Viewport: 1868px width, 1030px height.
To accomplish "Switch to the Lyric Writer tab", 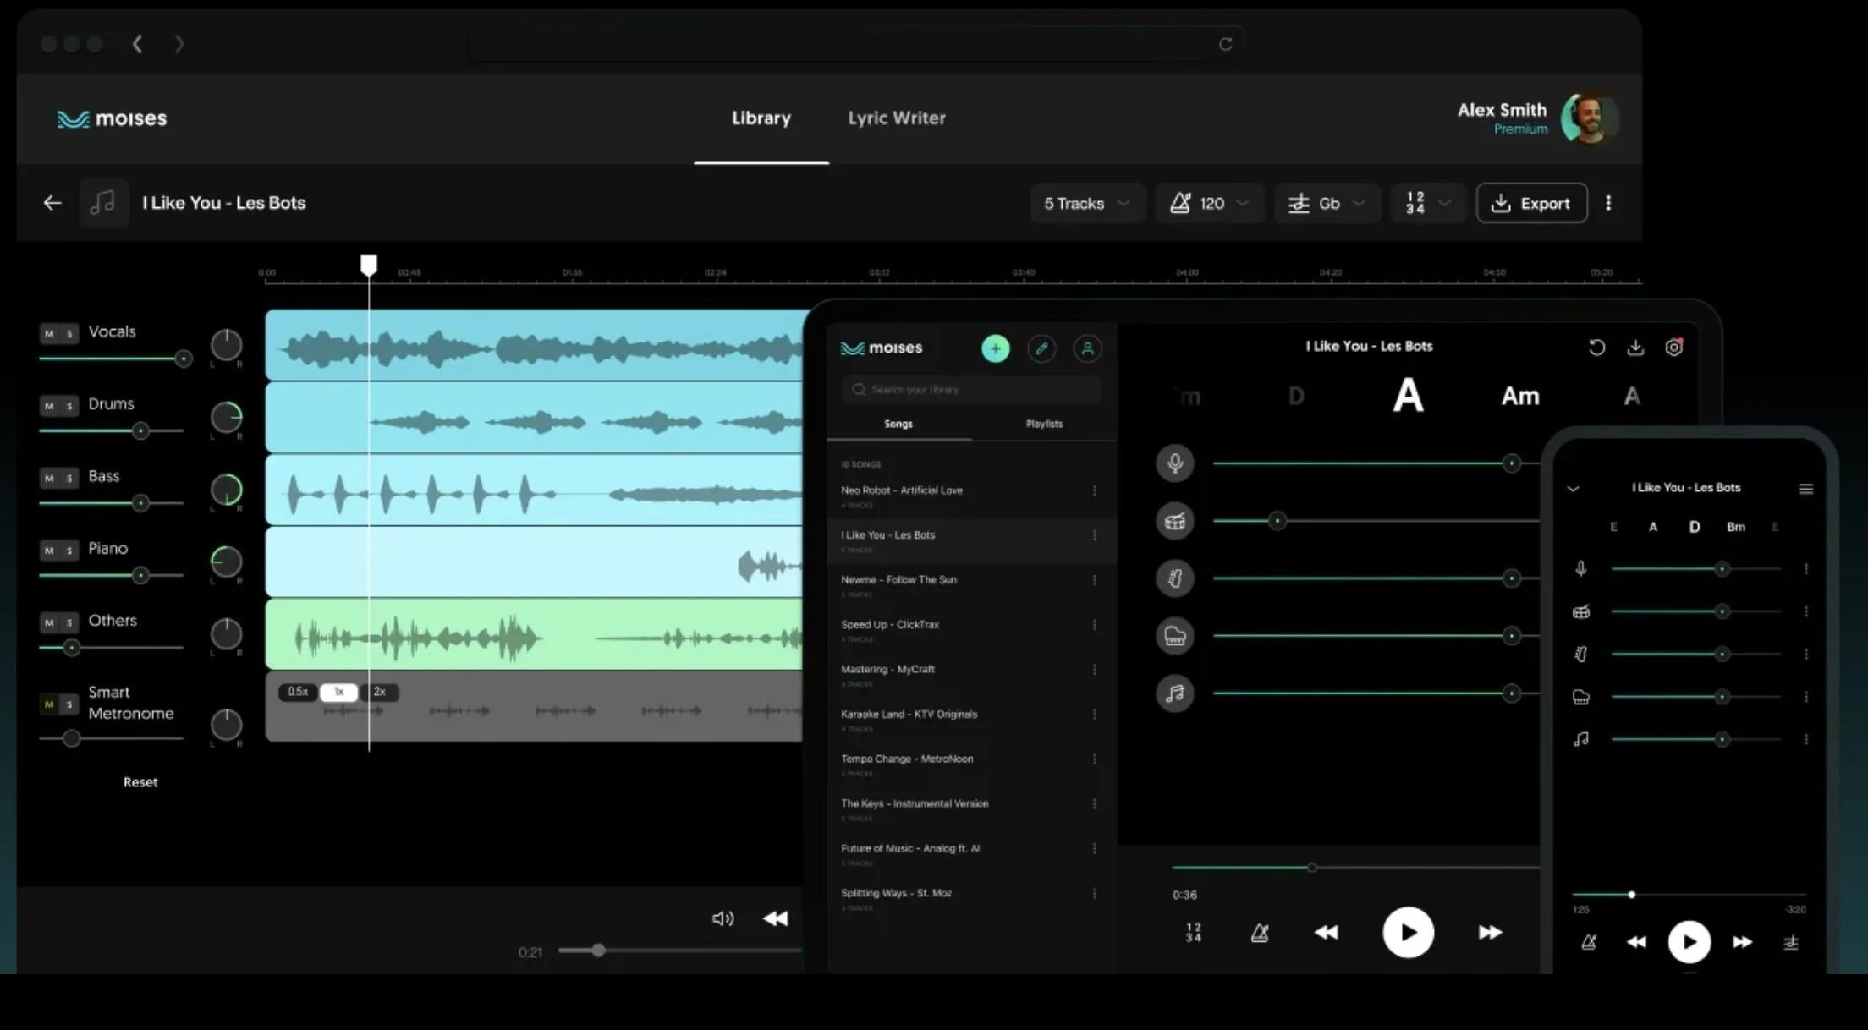I will 897,118.
